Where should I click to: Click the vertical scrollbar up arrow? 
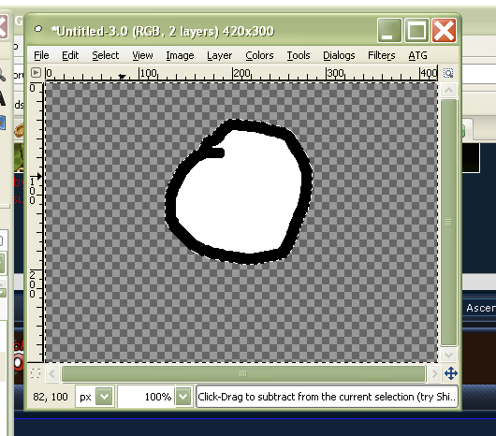point(448,91)
